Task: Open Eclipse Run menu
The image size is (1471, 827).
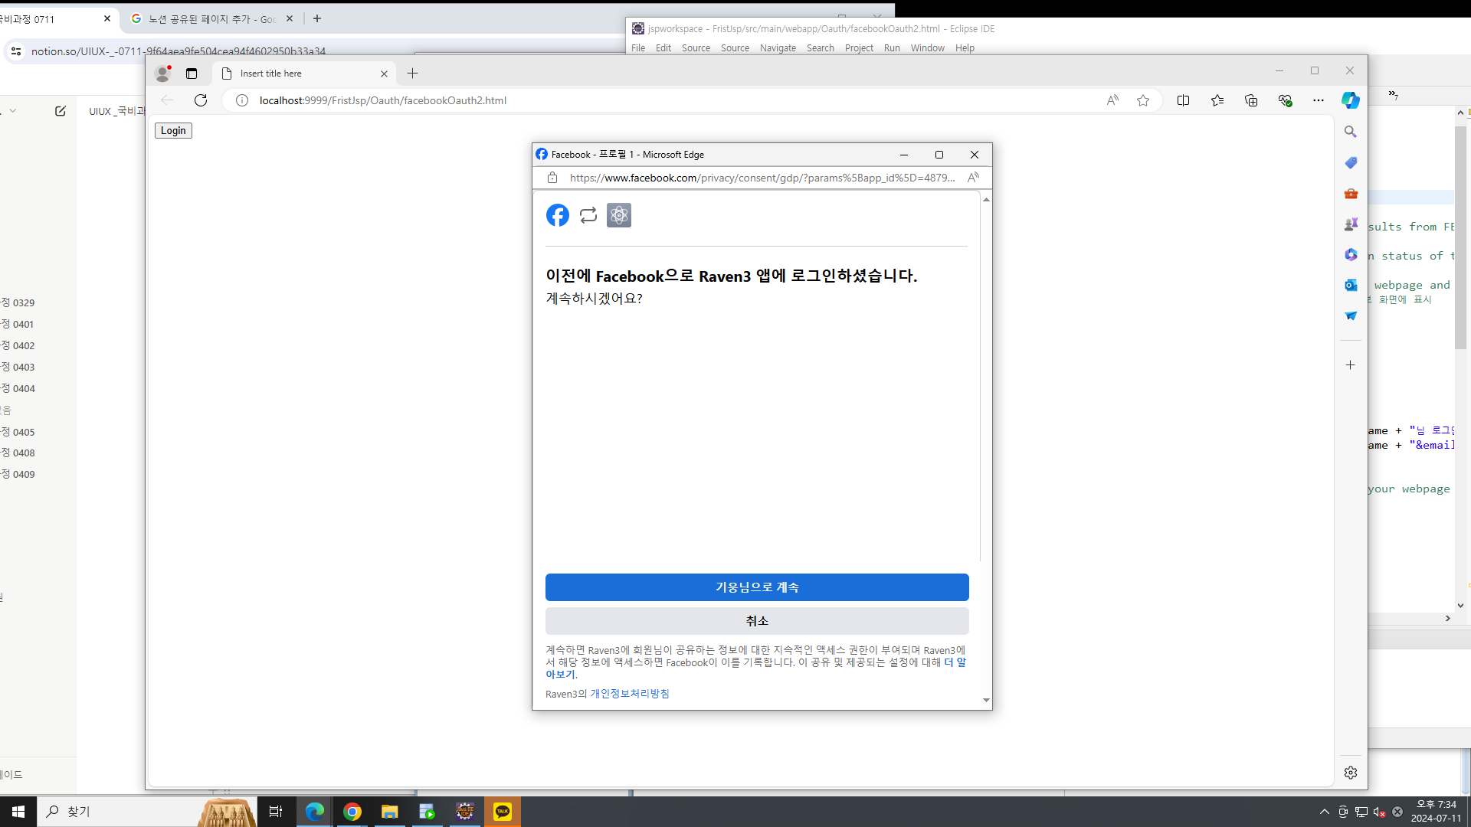Action: 892,48
